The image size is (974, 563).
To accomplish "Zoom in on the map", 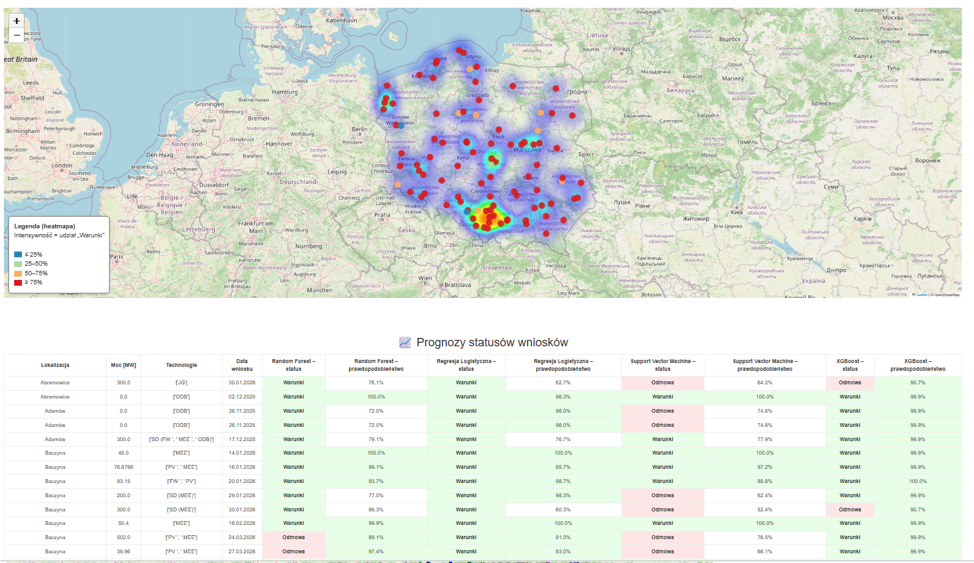I will 17,21.
